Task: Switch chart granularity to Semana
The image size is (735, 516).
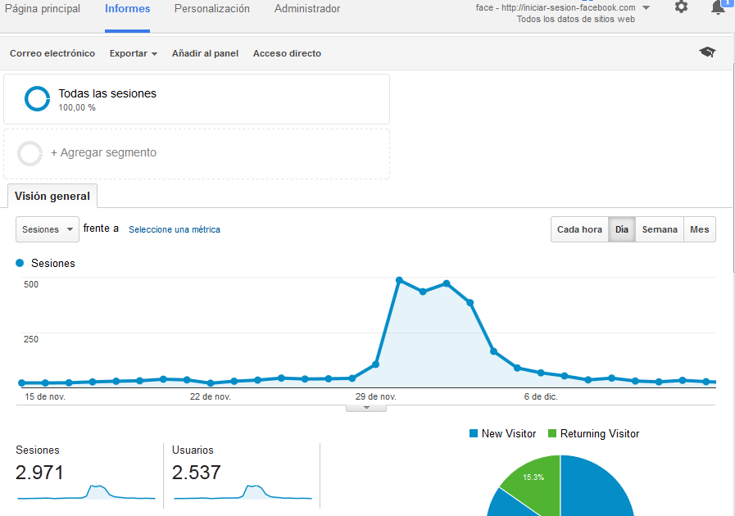Action: pos(660,229)
